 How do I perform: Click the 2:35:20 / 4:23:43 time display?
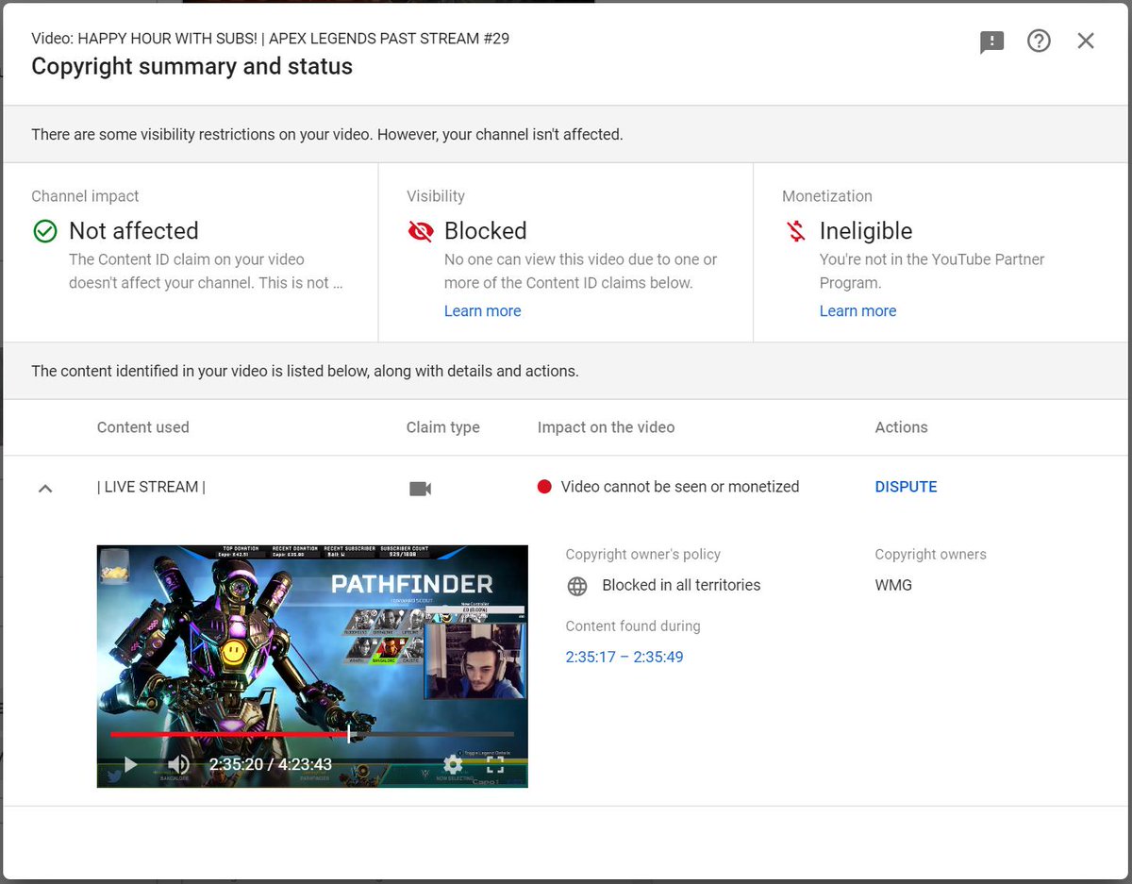tap(270, 764)
